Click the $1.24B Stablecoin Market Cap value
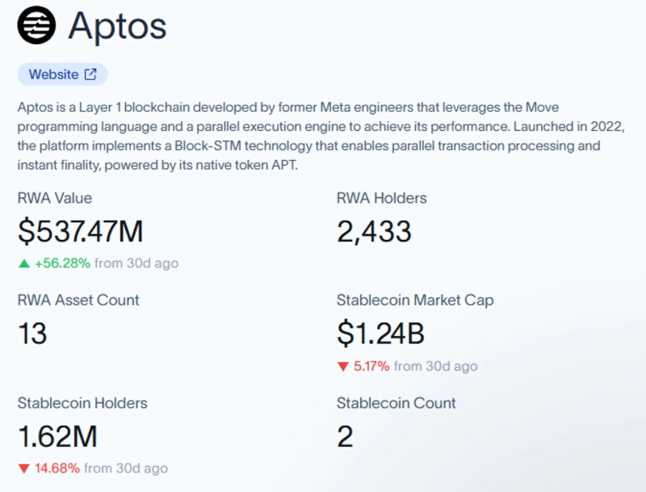The height and width of the screenshot is (492, 646). (380, 334)
